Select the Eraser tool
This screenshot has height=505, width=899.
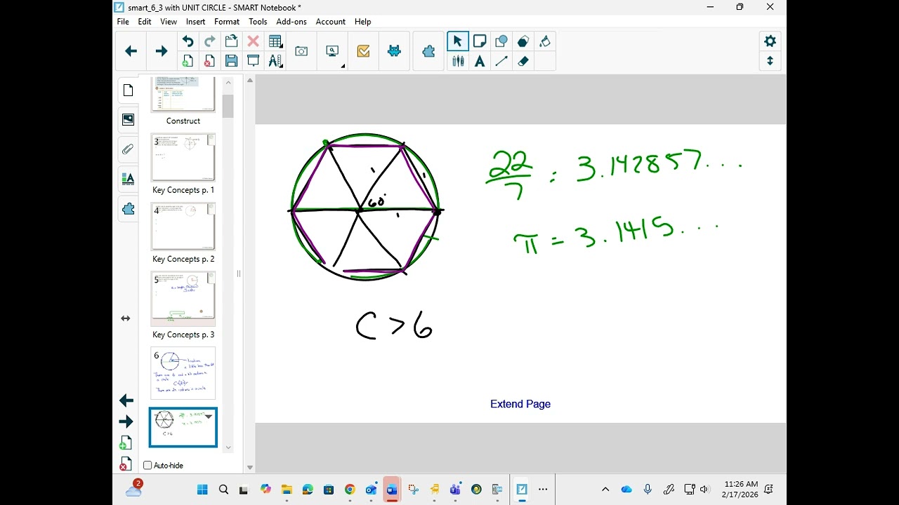pos(523,61)
